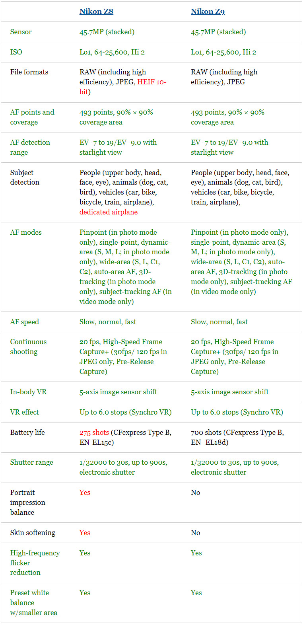Click the red Yes for Skin softening
The image size is (303, 625).
85,533
